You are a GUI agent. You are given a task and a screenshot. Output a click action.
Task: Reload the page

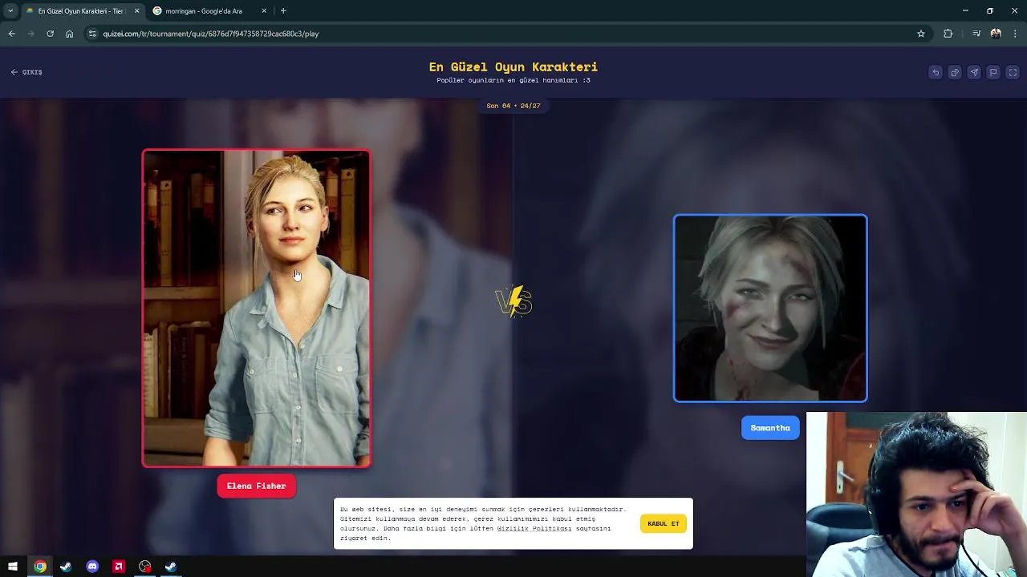click(x=50, y=34)
